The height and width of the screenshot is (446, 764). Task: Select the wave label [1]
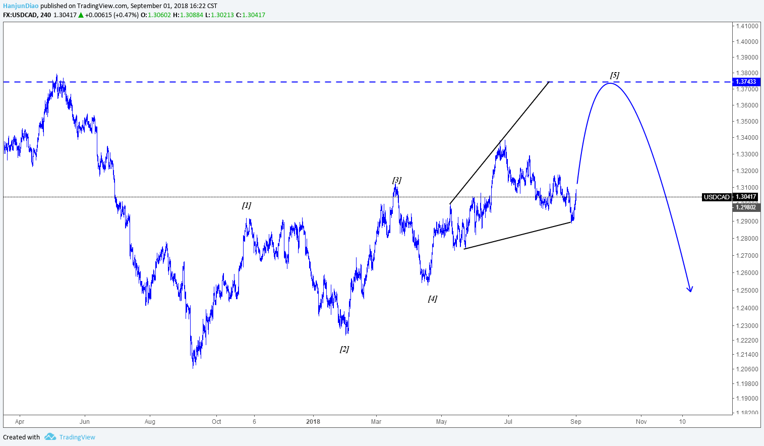[x=246, y=205]
